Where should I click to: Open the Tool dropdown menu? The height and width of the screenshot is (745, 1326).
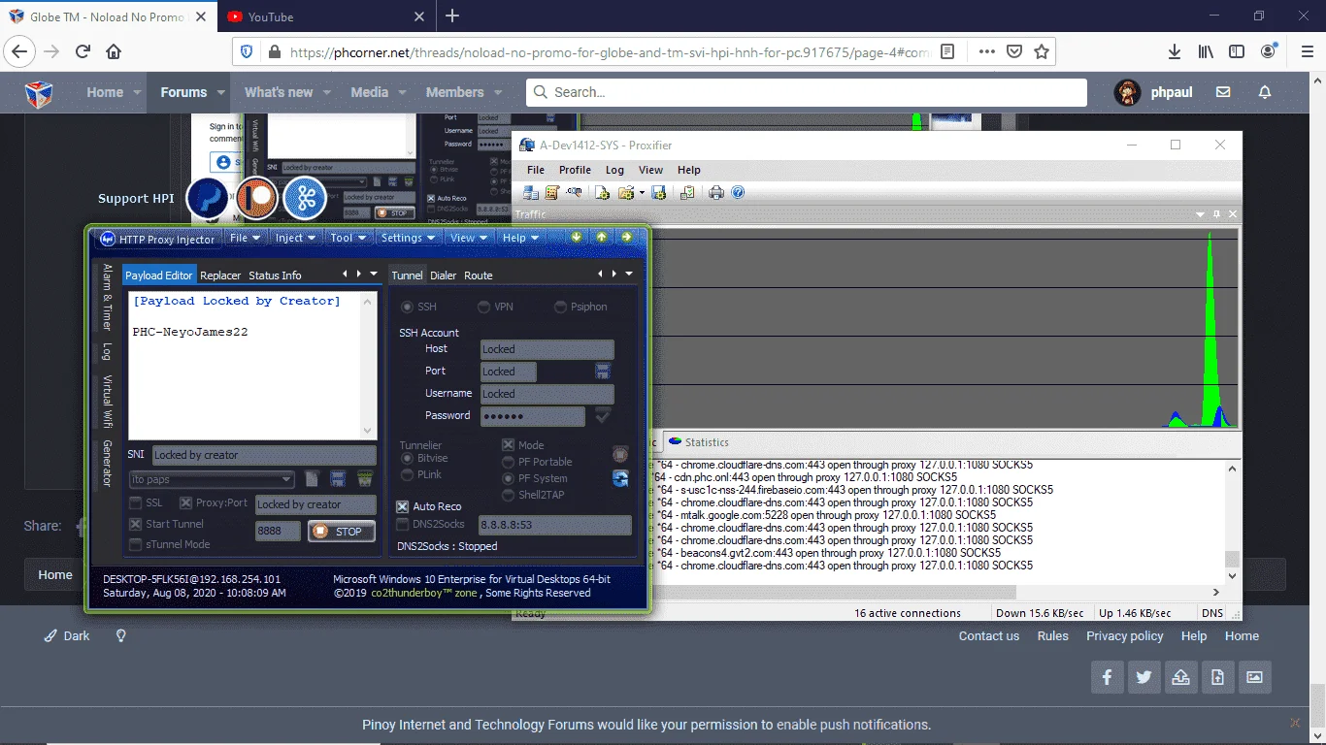pos(348,238)
